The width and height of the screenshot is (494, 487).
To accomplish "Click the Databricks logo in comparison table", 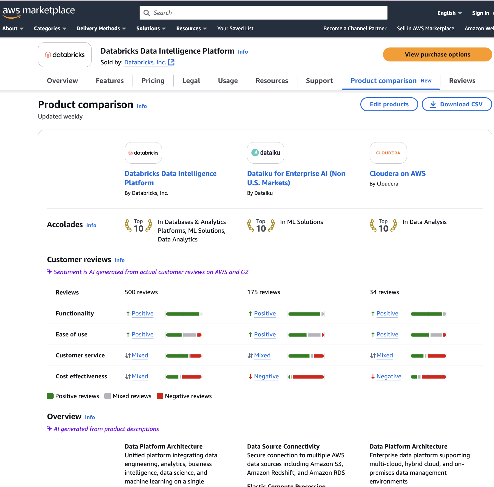I will 143,153.
